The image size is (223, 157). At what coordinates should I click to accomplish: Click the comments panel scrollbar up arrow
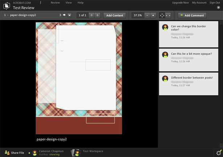[221, 22]
